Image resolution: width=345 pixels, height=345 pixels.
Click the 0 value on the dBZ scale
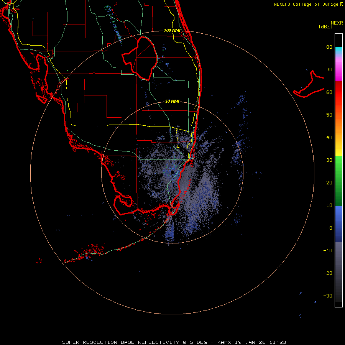tap(331, 228)
